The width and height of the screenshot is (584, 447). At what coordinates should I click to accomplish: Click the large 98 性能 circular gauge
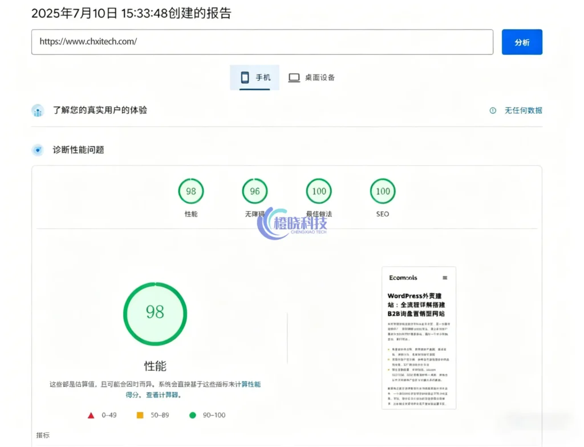pyautogui.click(x=155, y=314)
